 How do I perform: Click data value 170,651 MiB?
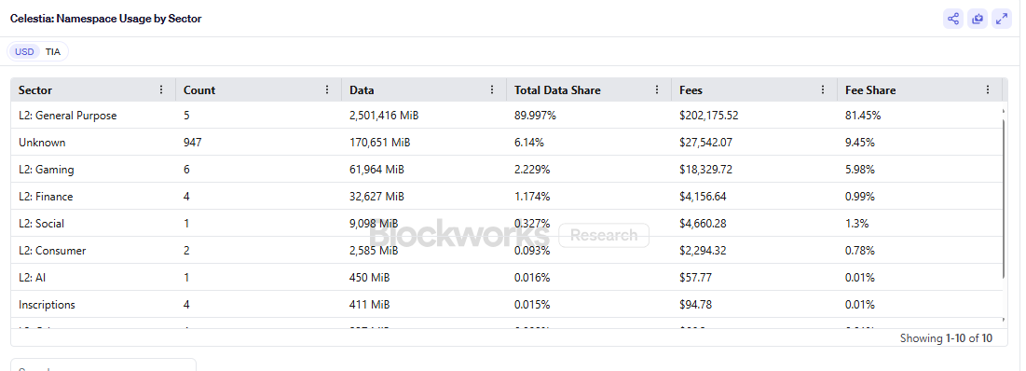point(380,142)
